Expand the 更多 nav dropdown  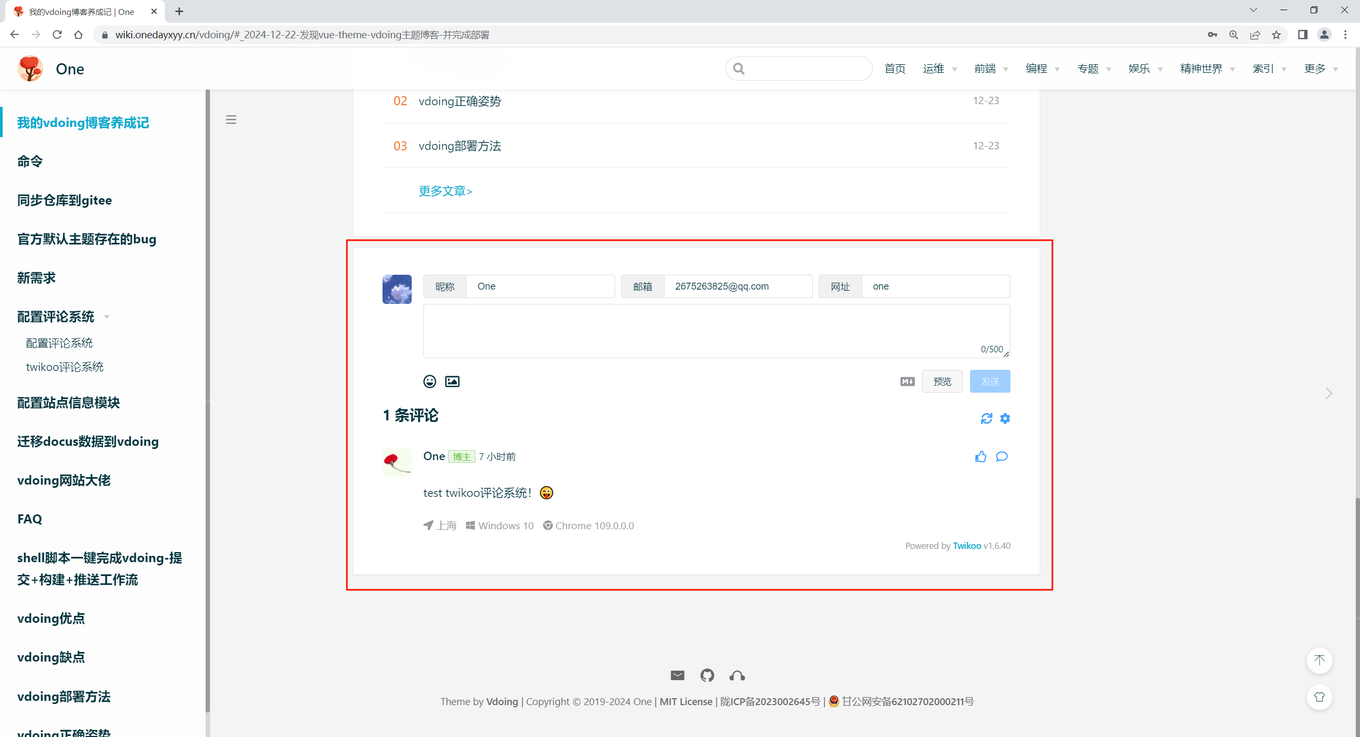[x=1320, y=69]
